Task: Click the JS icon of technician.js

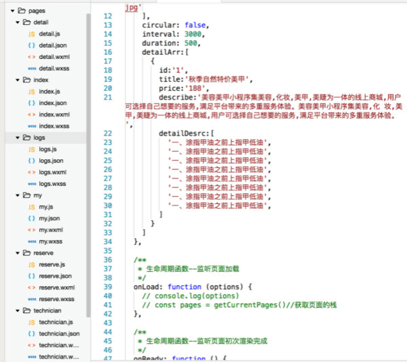Action: tap(31, 322)
